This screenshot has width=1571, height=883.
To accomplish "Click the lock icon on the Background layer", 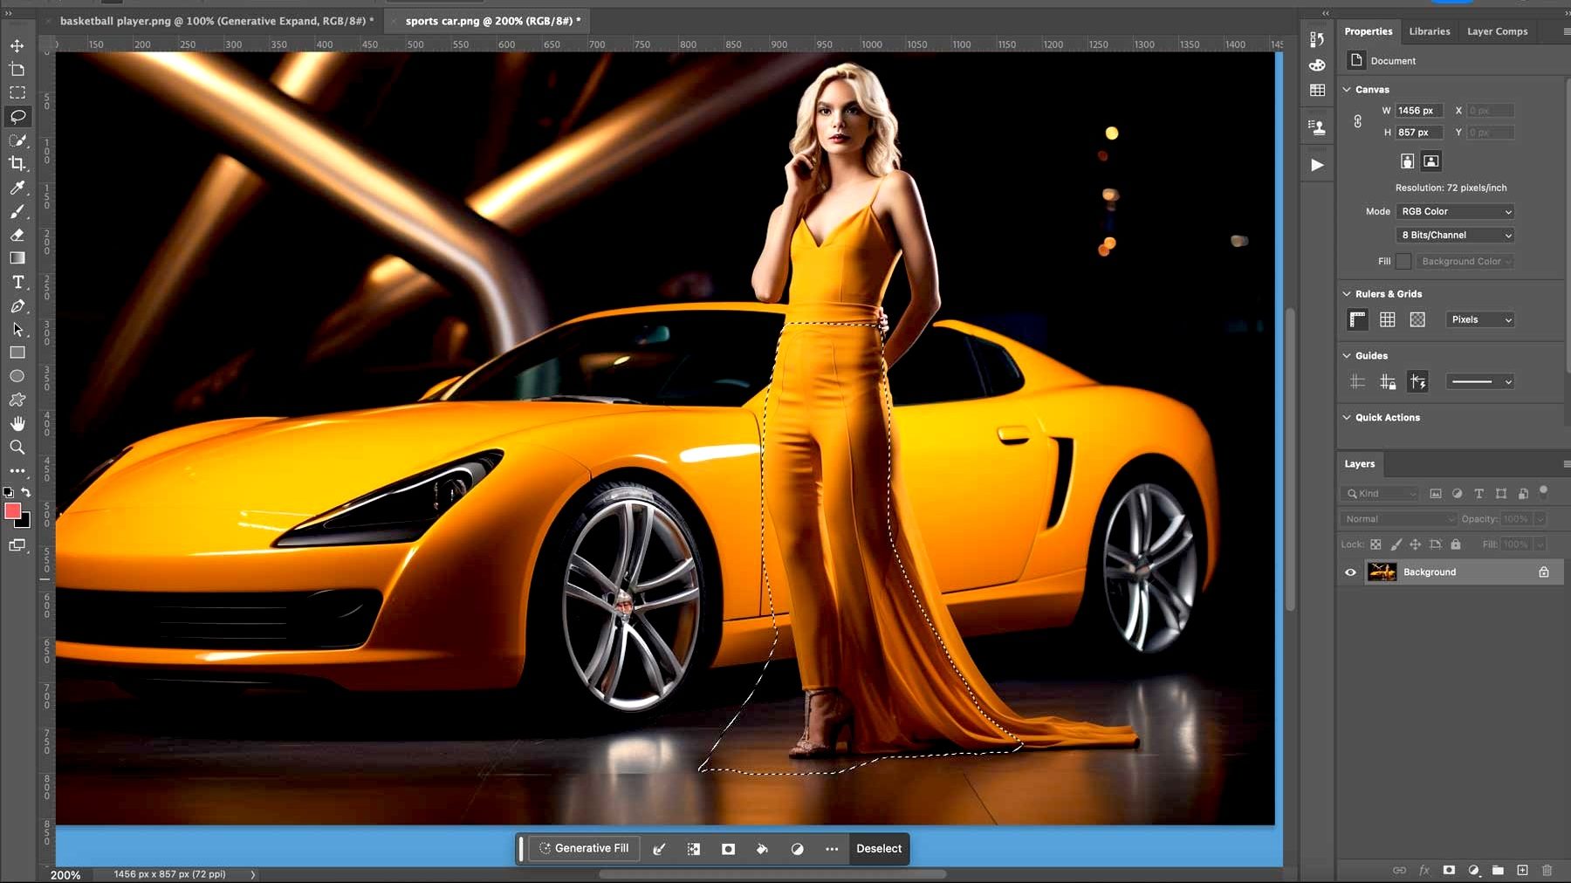I will 1543,572.
